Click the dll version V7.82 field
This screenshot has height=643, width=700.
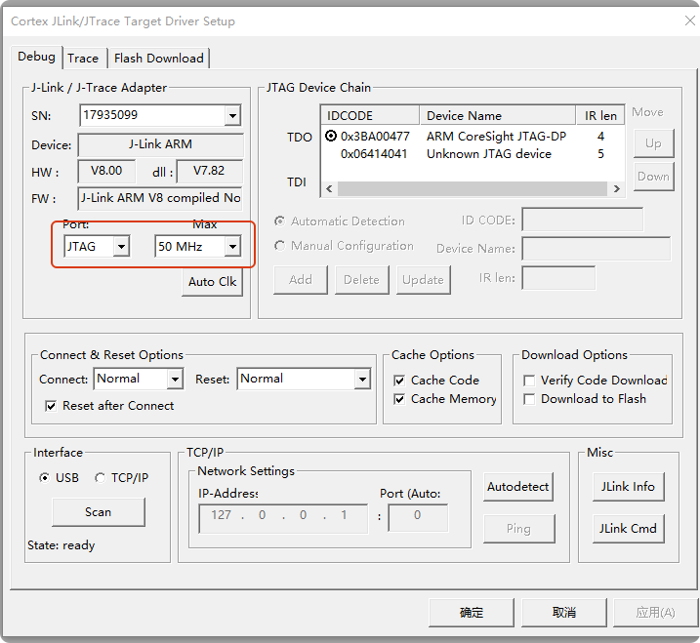209,172
